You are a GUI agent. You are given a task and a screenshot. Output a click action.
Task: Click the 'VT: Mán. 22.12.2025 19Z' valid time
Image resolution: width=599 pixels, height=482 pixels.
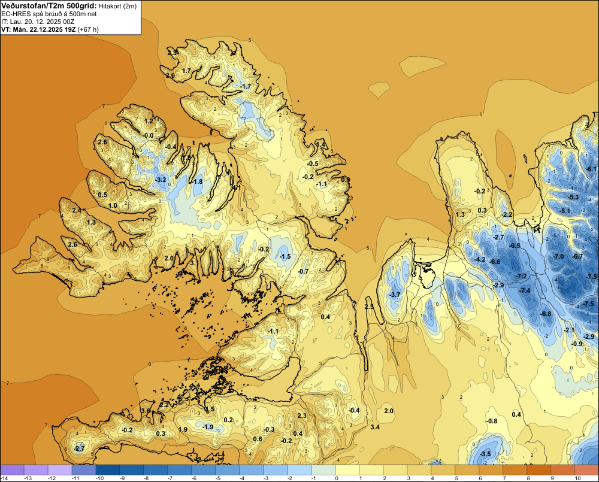click(x=38, y=29)
